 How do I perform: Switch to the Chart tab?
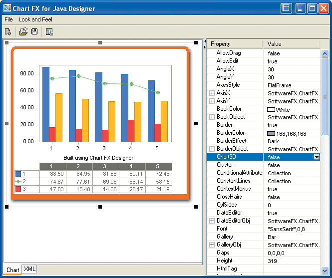click(12, 270)
